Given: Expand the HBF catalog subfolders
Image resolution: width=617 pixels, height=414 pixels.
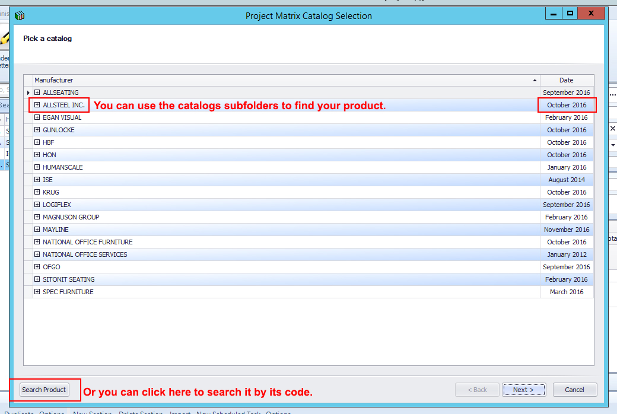Looking at the screenshot, I should coord(37,142).
